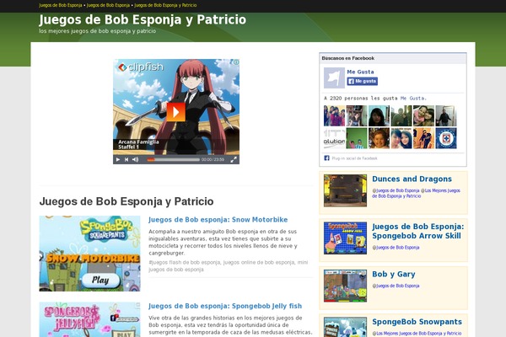Click the site title Juegos de Bob Esponja y Patricio

coord(143,19)
